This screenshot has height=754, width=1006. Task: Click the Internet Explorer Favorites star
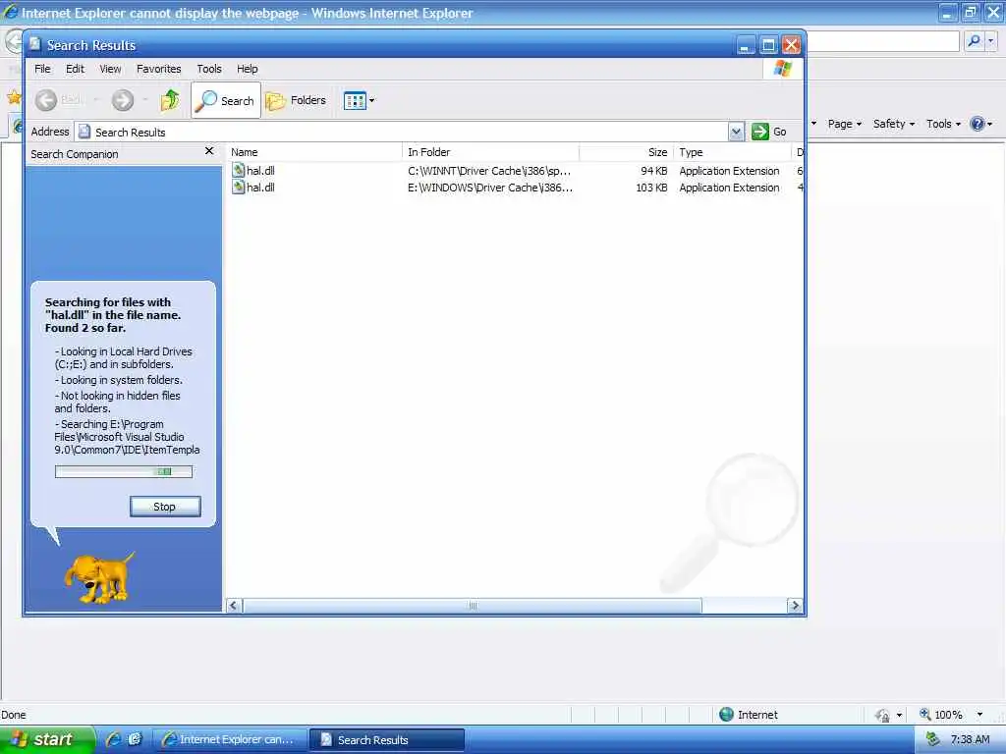click(x=14, y=98)
